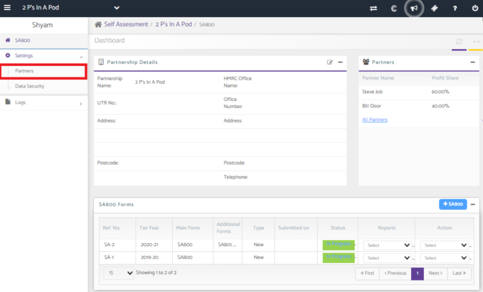Collapse the Partnership Details panel
Image resolution: width=483 pixels, height=292 pixels.
[340, 62]
